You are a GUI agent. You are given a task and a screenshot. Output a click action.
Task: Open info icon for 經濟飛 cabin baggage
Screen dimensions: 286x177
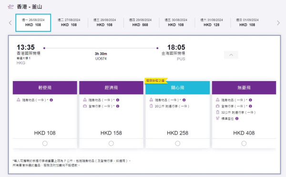(118, 106)
